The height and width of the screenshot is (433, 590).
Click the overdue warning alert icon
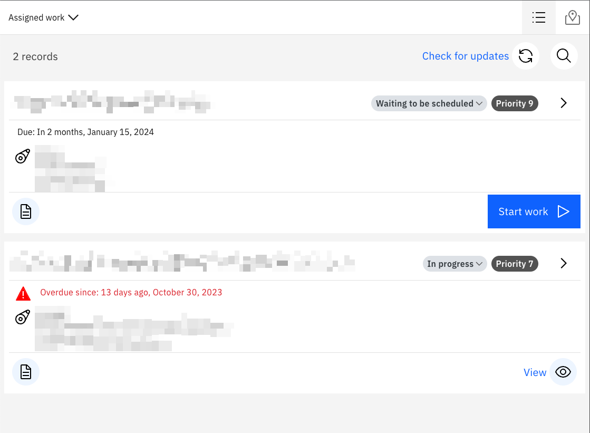click(x=23, y=293)
